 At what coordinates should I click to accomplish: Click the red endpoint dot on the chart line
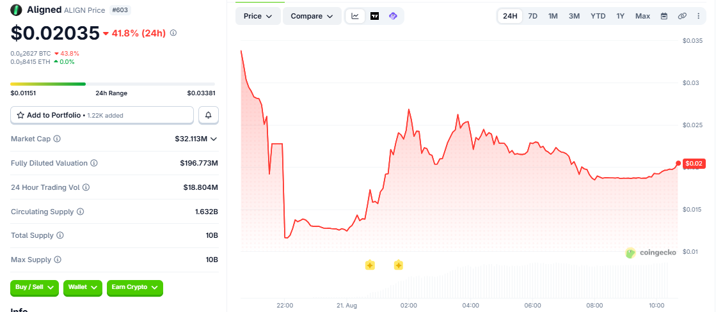(678, 163)
